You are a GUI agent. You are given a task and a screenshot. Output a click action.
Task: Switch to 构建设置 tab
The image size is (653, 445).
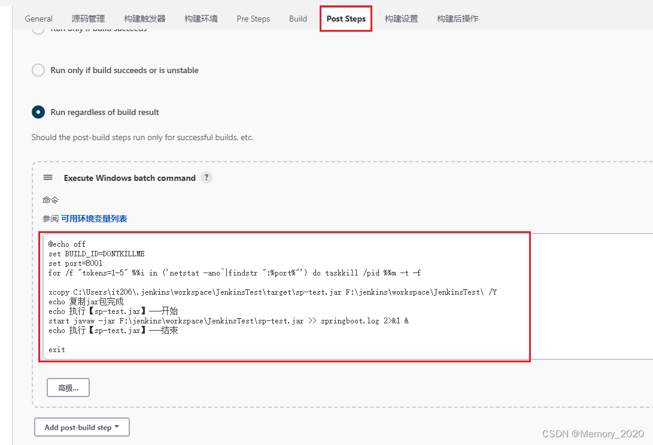click(401, 19)
